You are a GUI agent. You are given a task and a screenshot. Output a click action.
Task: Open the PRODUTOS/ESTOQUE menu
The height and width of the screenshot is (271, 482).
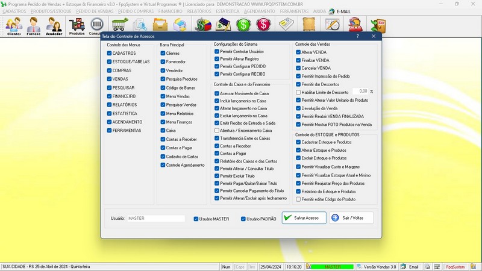pos(51,11)
